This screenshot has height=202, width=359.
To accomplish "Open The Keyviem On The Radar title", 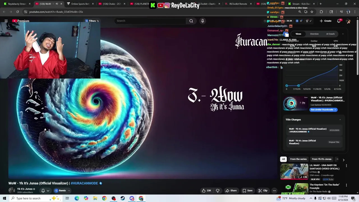I will point(325,186).
